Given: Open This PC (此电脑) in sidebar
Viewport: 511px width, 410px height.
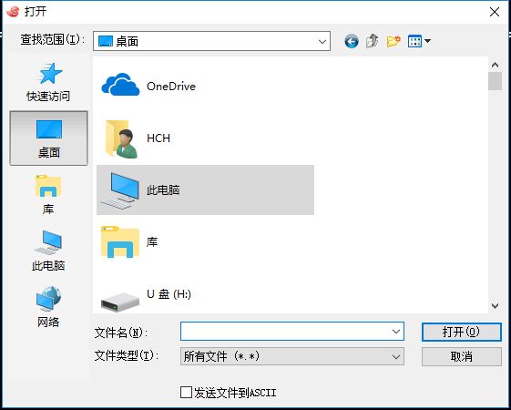Looking at the screenshot, I should click(48, 251).
